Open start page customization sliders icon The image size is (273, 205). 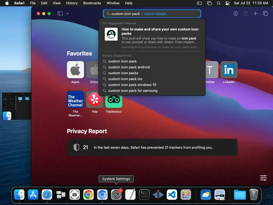point(263,178)
